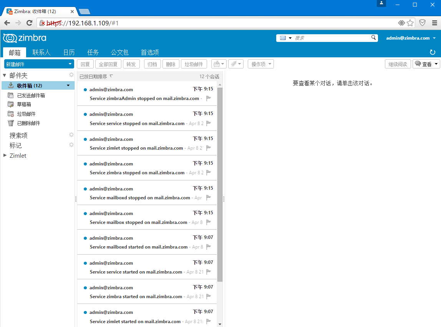
Task: Click the 删除 delete button
Action: 171,64
